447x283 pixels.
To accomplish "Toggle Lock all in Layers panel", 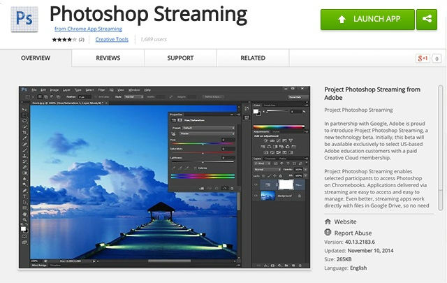I will click(x=281, y=175).
